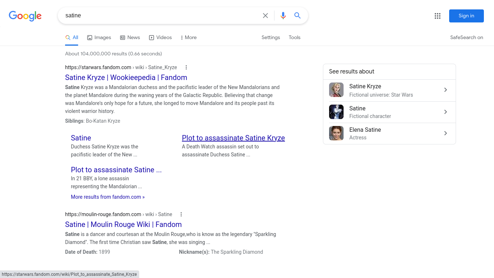
Task: Focus the search input containing satine
Action: (161, 16)
